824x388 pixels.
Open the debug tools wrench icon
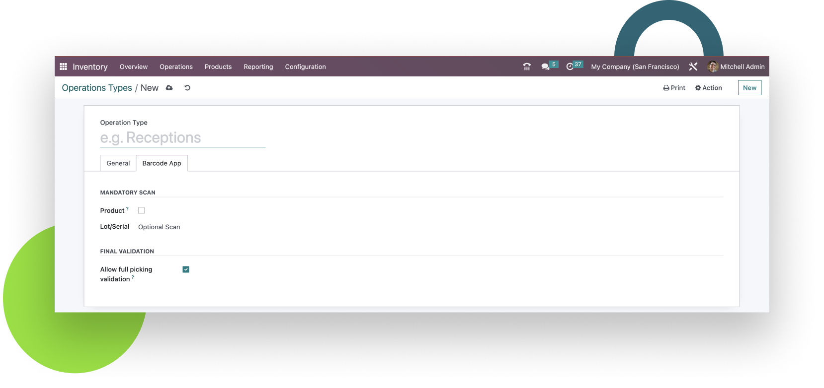click(693, 66)
